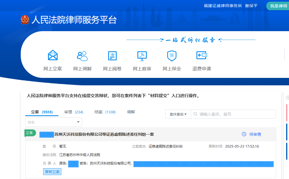Viewport: 289px width, 179px height.
Task: Click the user name 谢保平
Action: coord(251,6)
